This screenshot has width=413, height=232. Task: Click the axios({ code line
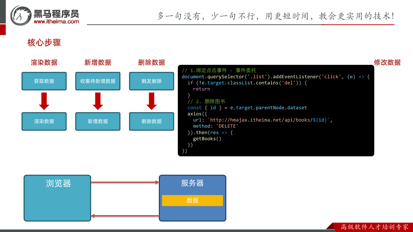197,114
